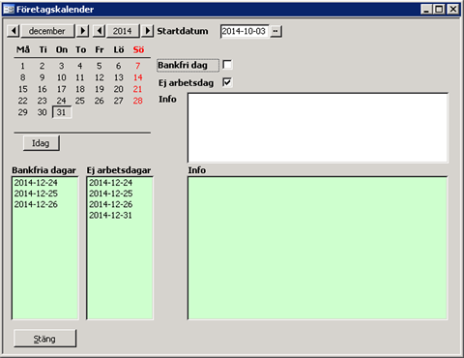
Task: Select day 12 in the calendar
Action: (100, 77)
